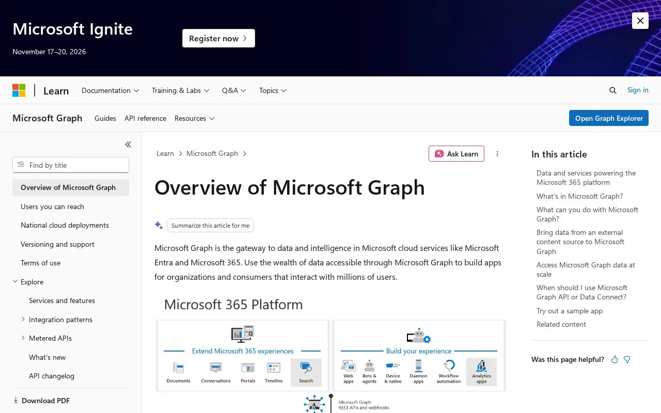Open the API reference menu item
Screen dimensions: 661x413
(146, 118)
